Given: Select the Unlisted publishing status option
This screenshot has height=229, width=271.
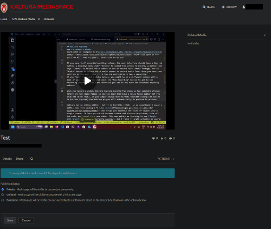Looking at the screenshot, I should pyautogui.click(x=3, y=195).
